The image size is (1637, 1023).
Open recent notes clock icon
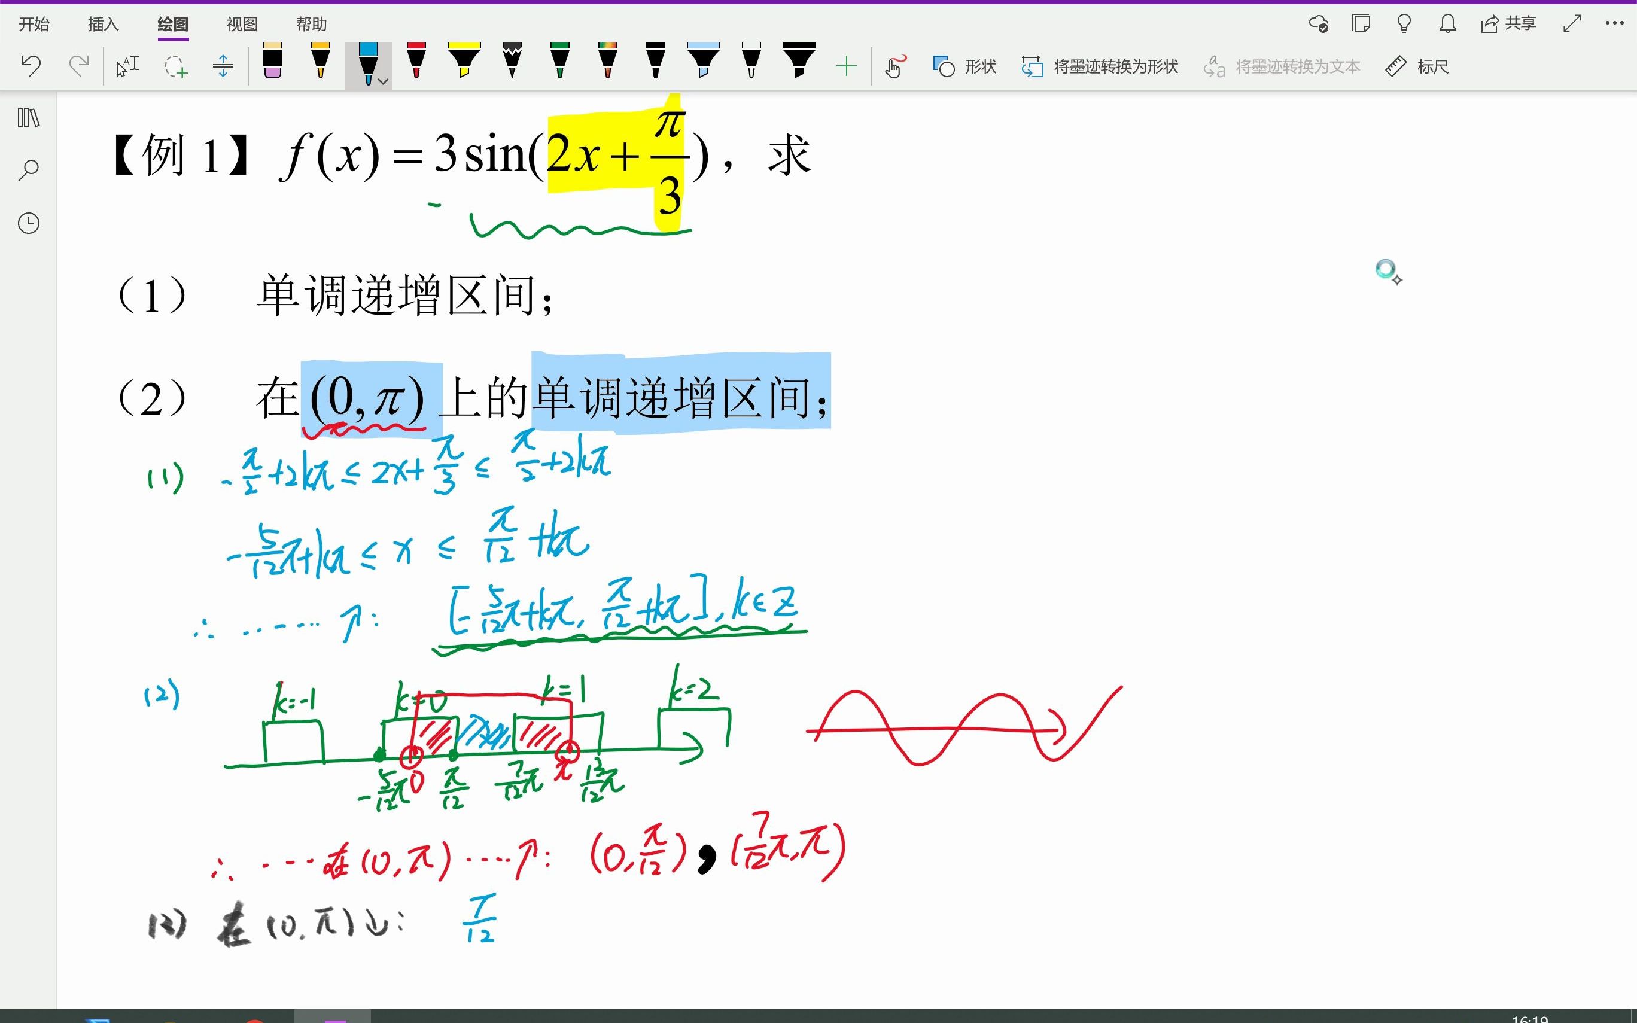[28, 223]
